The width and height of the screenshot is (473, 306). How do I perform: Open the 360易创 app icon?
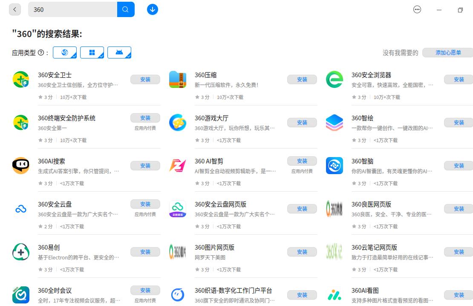coord(21,252)
